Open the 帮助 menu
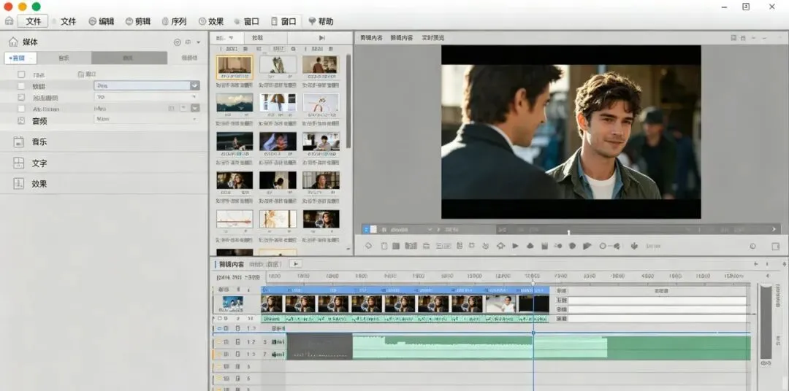 321,22
